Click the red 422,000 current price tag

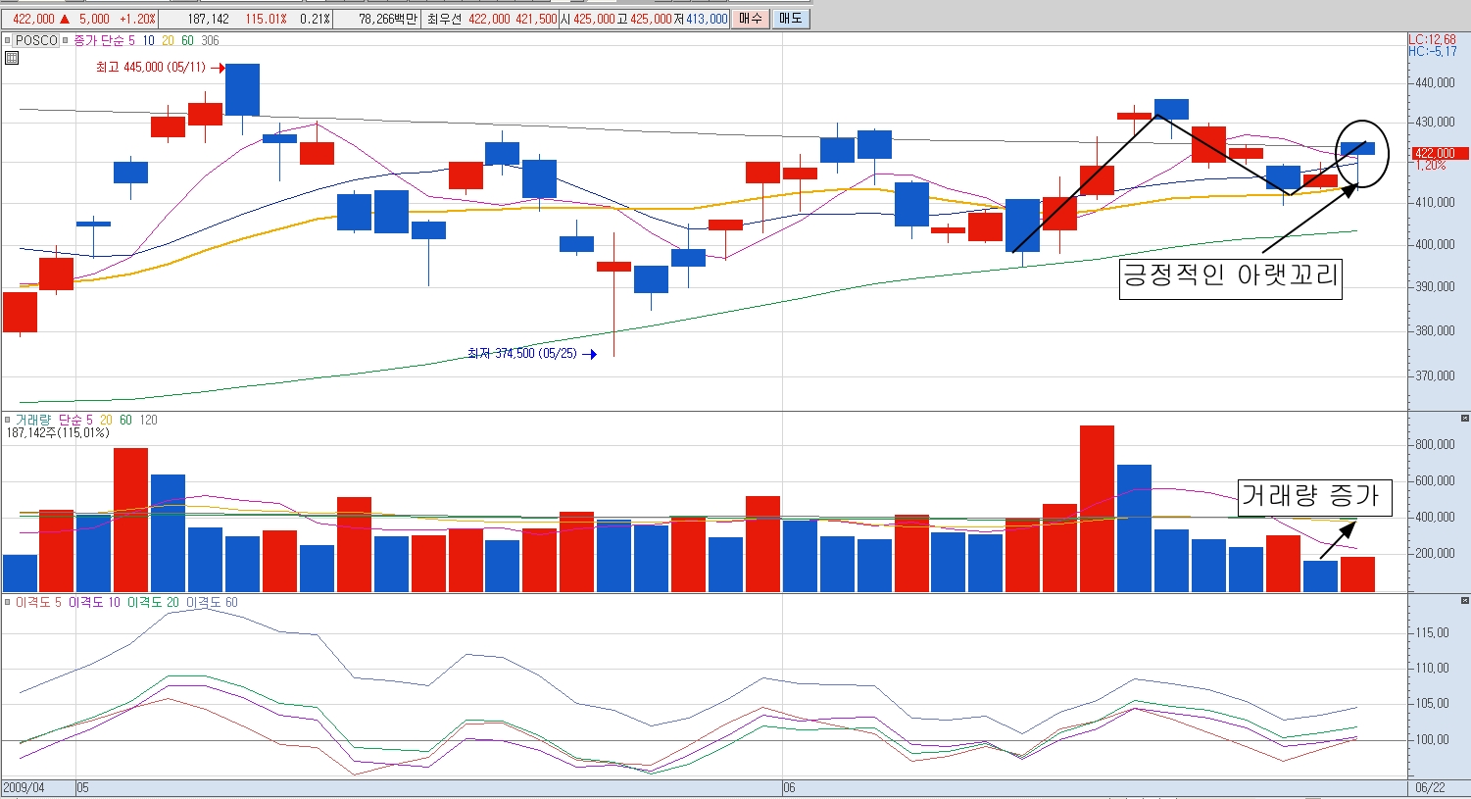click(1440, 154)
